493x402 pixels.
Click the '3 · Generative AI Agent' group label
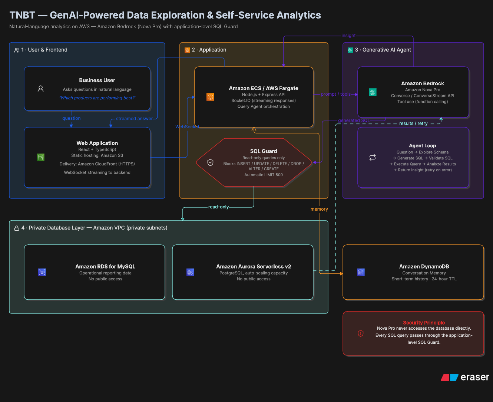coord(383,50)
